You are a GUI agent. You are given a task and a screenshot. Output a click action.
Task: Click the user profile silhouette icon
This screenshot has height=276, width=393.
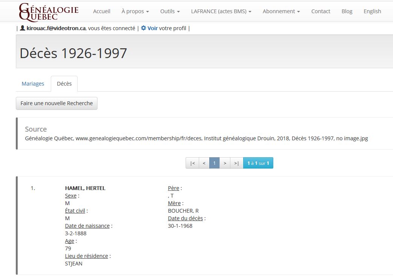(23, 28)
